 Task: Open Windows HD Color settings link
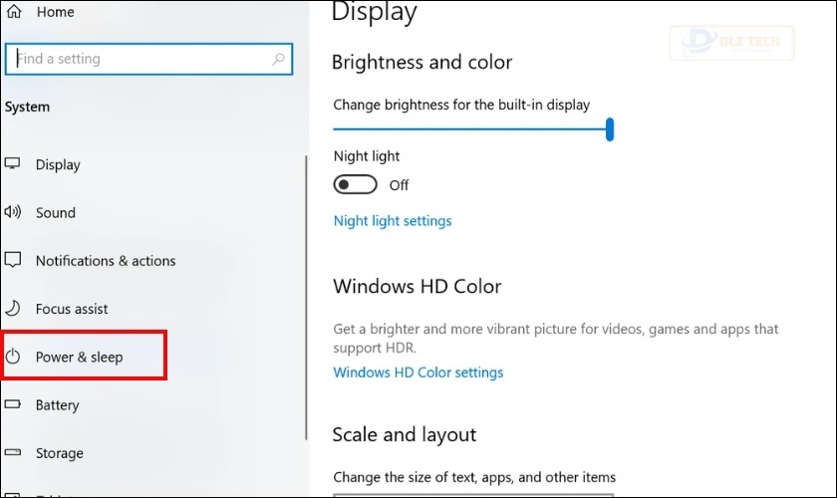[x=418, y=373]
